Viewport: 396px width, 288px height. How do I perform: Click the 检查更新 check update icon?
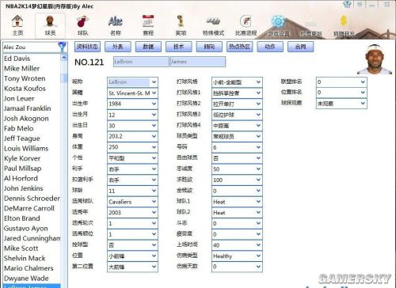(x=311, y=25)
